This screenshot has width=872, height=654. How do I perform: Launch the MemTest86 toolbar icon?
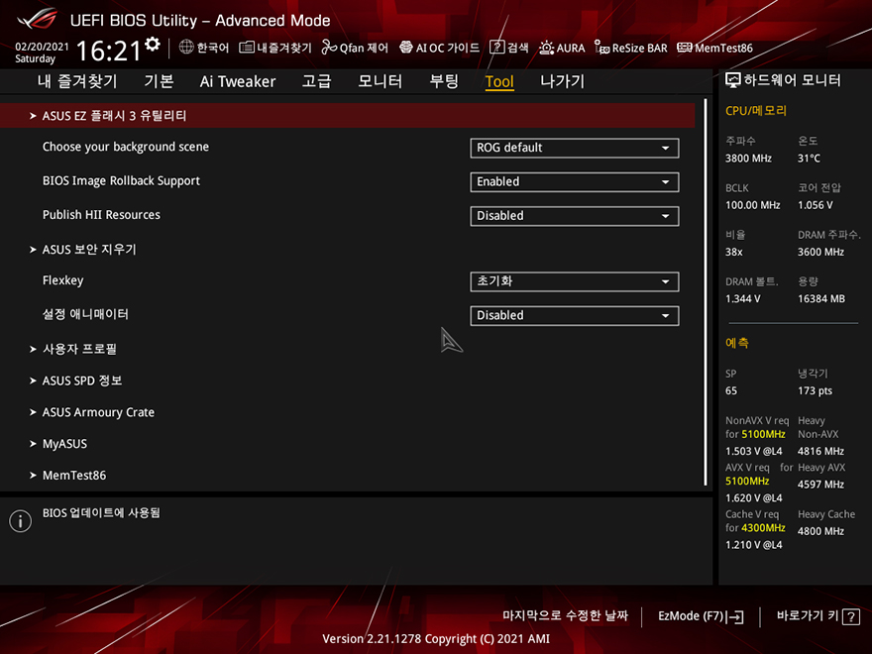(x=685, y=48)
